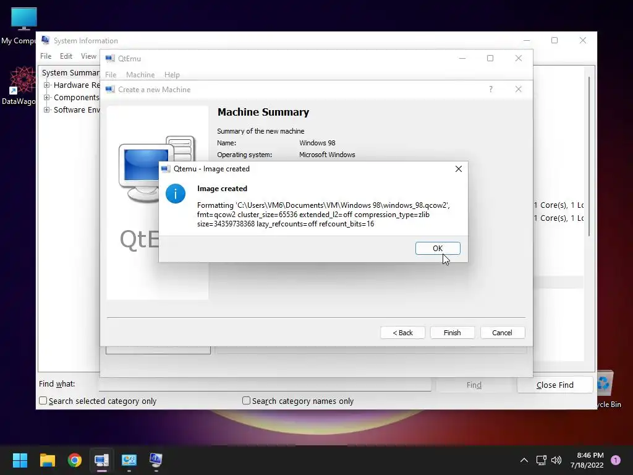Click the blue information icon in dialog

[x=176, y=194]
